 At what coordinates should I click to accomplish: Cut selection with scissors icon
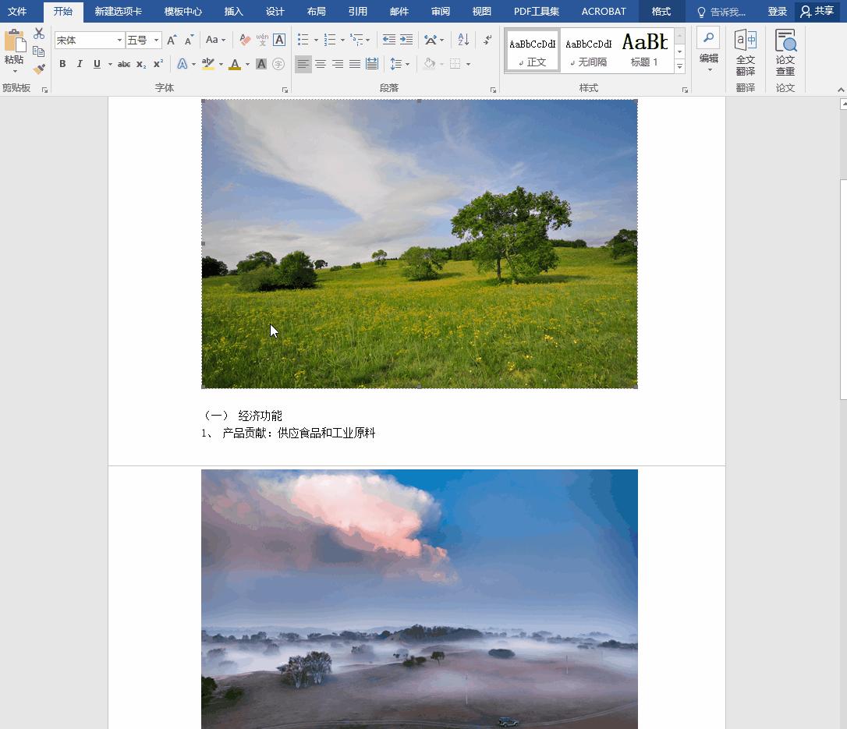tap(39, 34)
